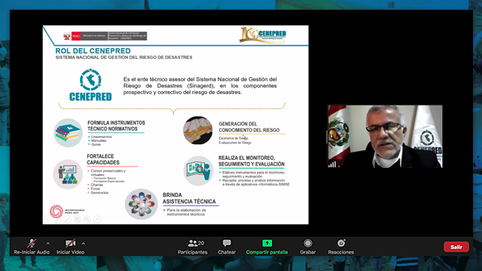Click the CENEPRED logo on the slide

pyautogui.click(x=90, y=85)
